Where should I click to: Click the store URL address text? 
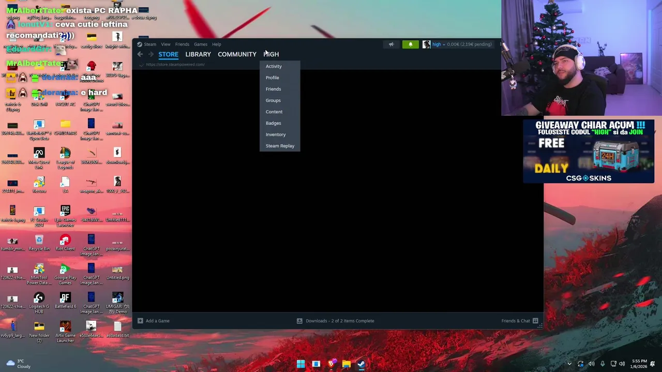(x=175, y=65)
